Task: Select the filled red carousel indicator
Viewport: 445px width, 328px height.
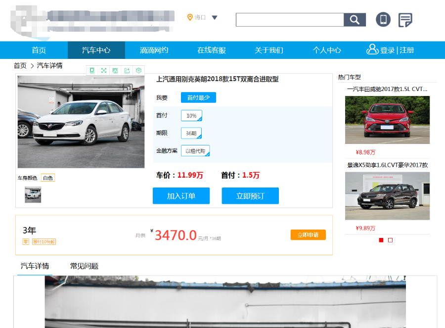Action: click(x=381, y=240)
